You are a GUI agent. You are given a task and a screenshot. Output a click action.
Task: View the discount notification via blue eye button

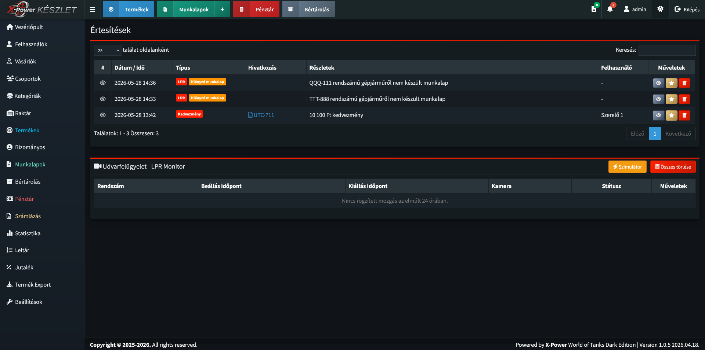[659, 115]
